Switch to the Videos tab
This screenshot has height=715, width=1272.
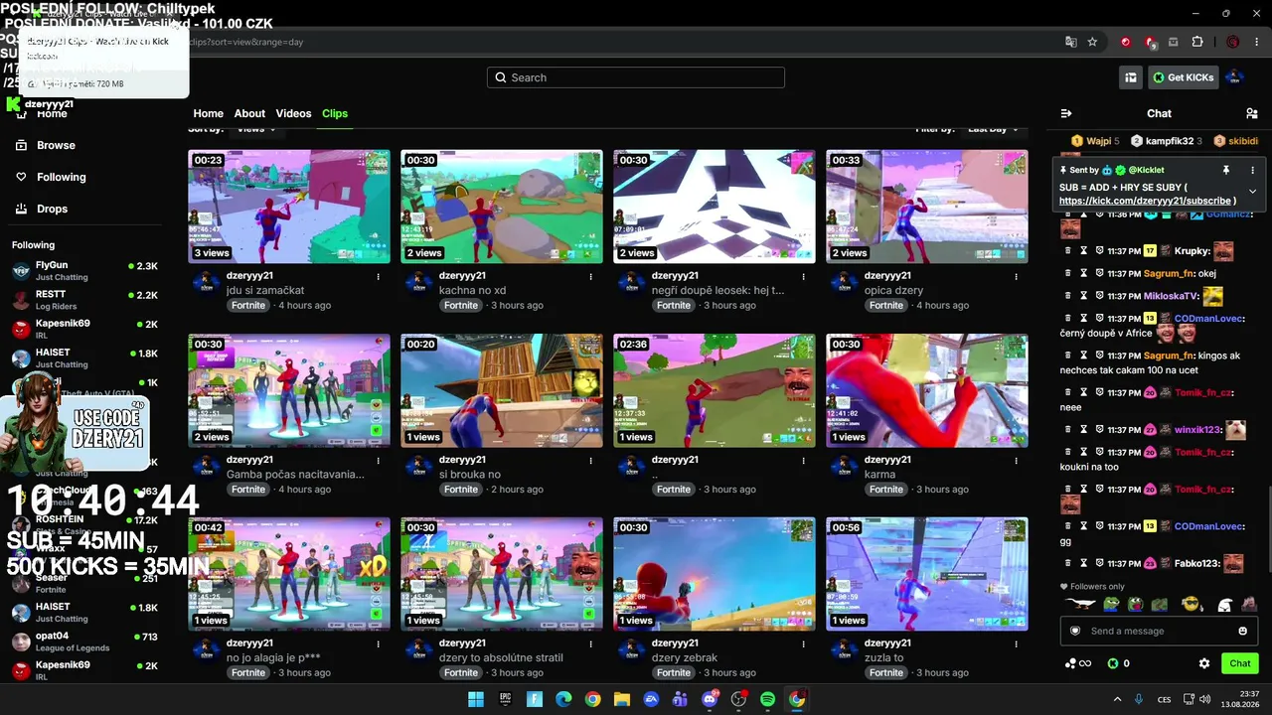tap(293, 113)
